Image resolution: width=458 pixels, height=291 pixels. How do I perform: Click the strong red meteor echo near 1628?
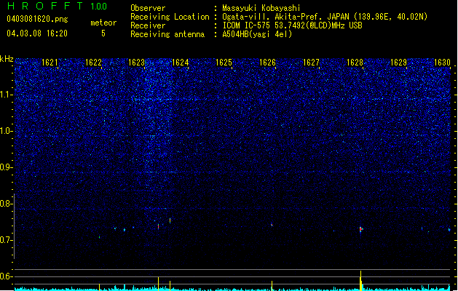click(361, 229)
